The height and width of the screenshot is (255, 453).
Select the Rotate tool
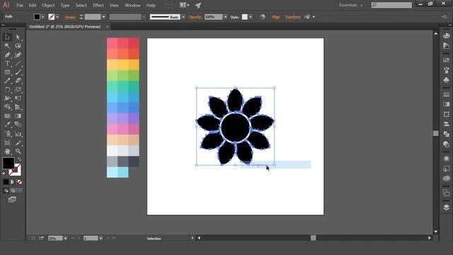pos(8,90)
